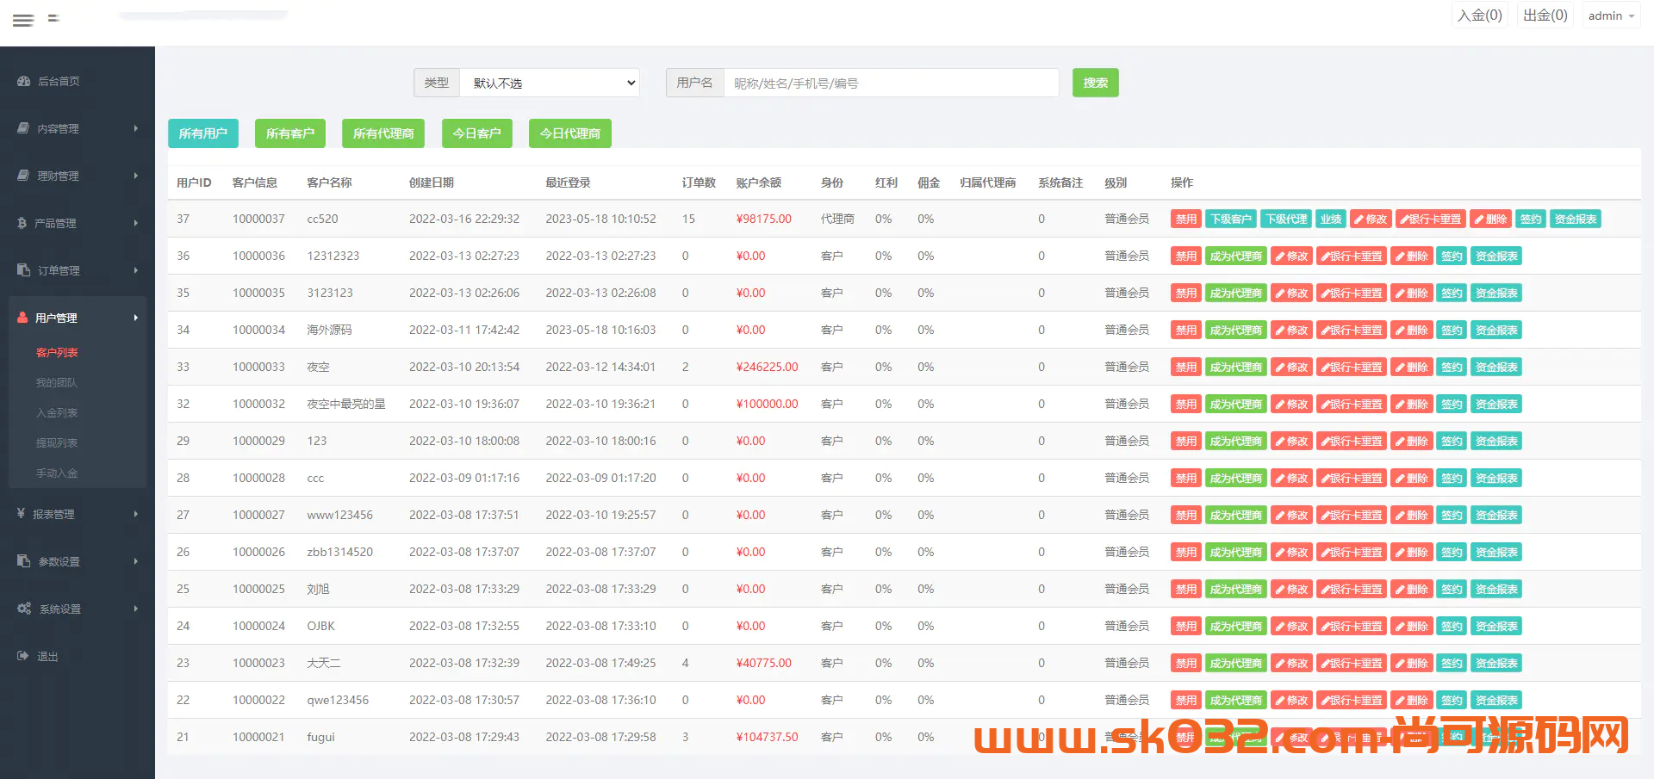This screenshot has height=779, width=1654.
Task: Expand the 系统设置 sidebar arrow
Action: click(x=135, y=609)
